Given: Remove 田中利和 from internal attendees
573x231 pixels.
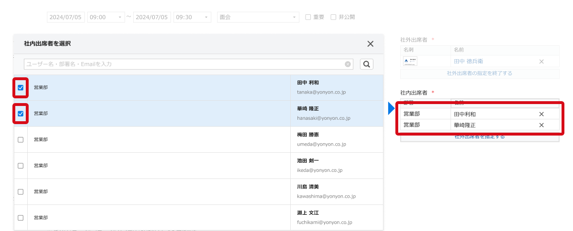Looking at the screenshot, I should 541,114.
